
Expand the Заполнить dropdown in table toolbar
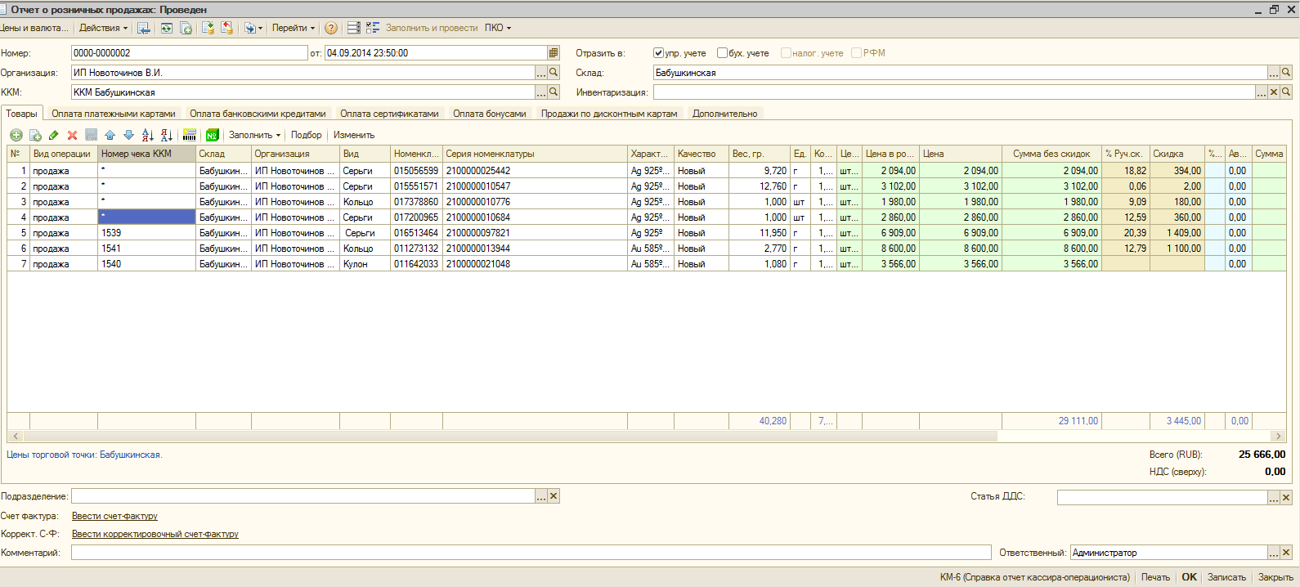(x=254, y=135)
